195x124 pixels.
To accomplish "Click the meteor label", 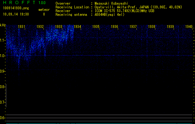I will tap(44, 10).
